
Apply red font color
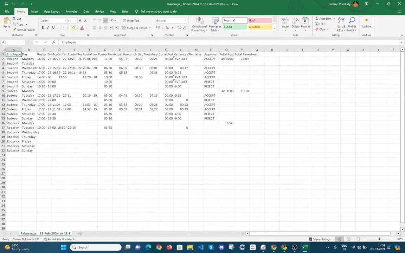82,28
